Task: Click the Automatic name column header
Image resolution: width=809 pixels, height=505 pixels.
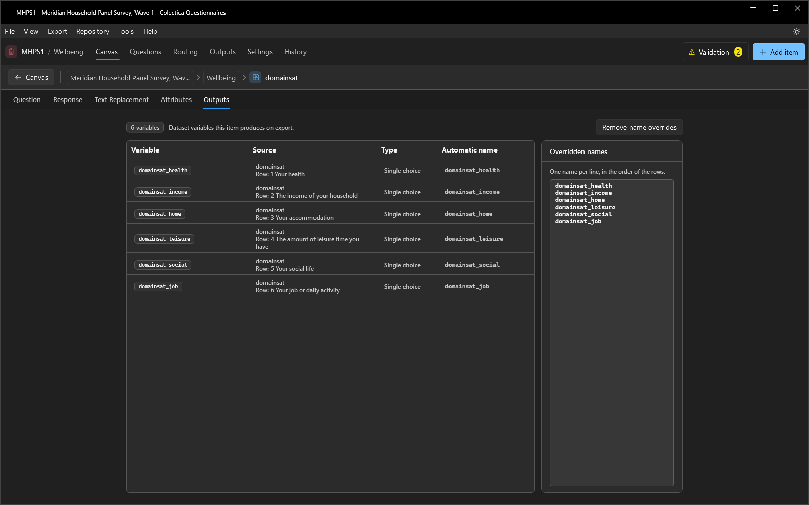Action: tap(470, 150)
